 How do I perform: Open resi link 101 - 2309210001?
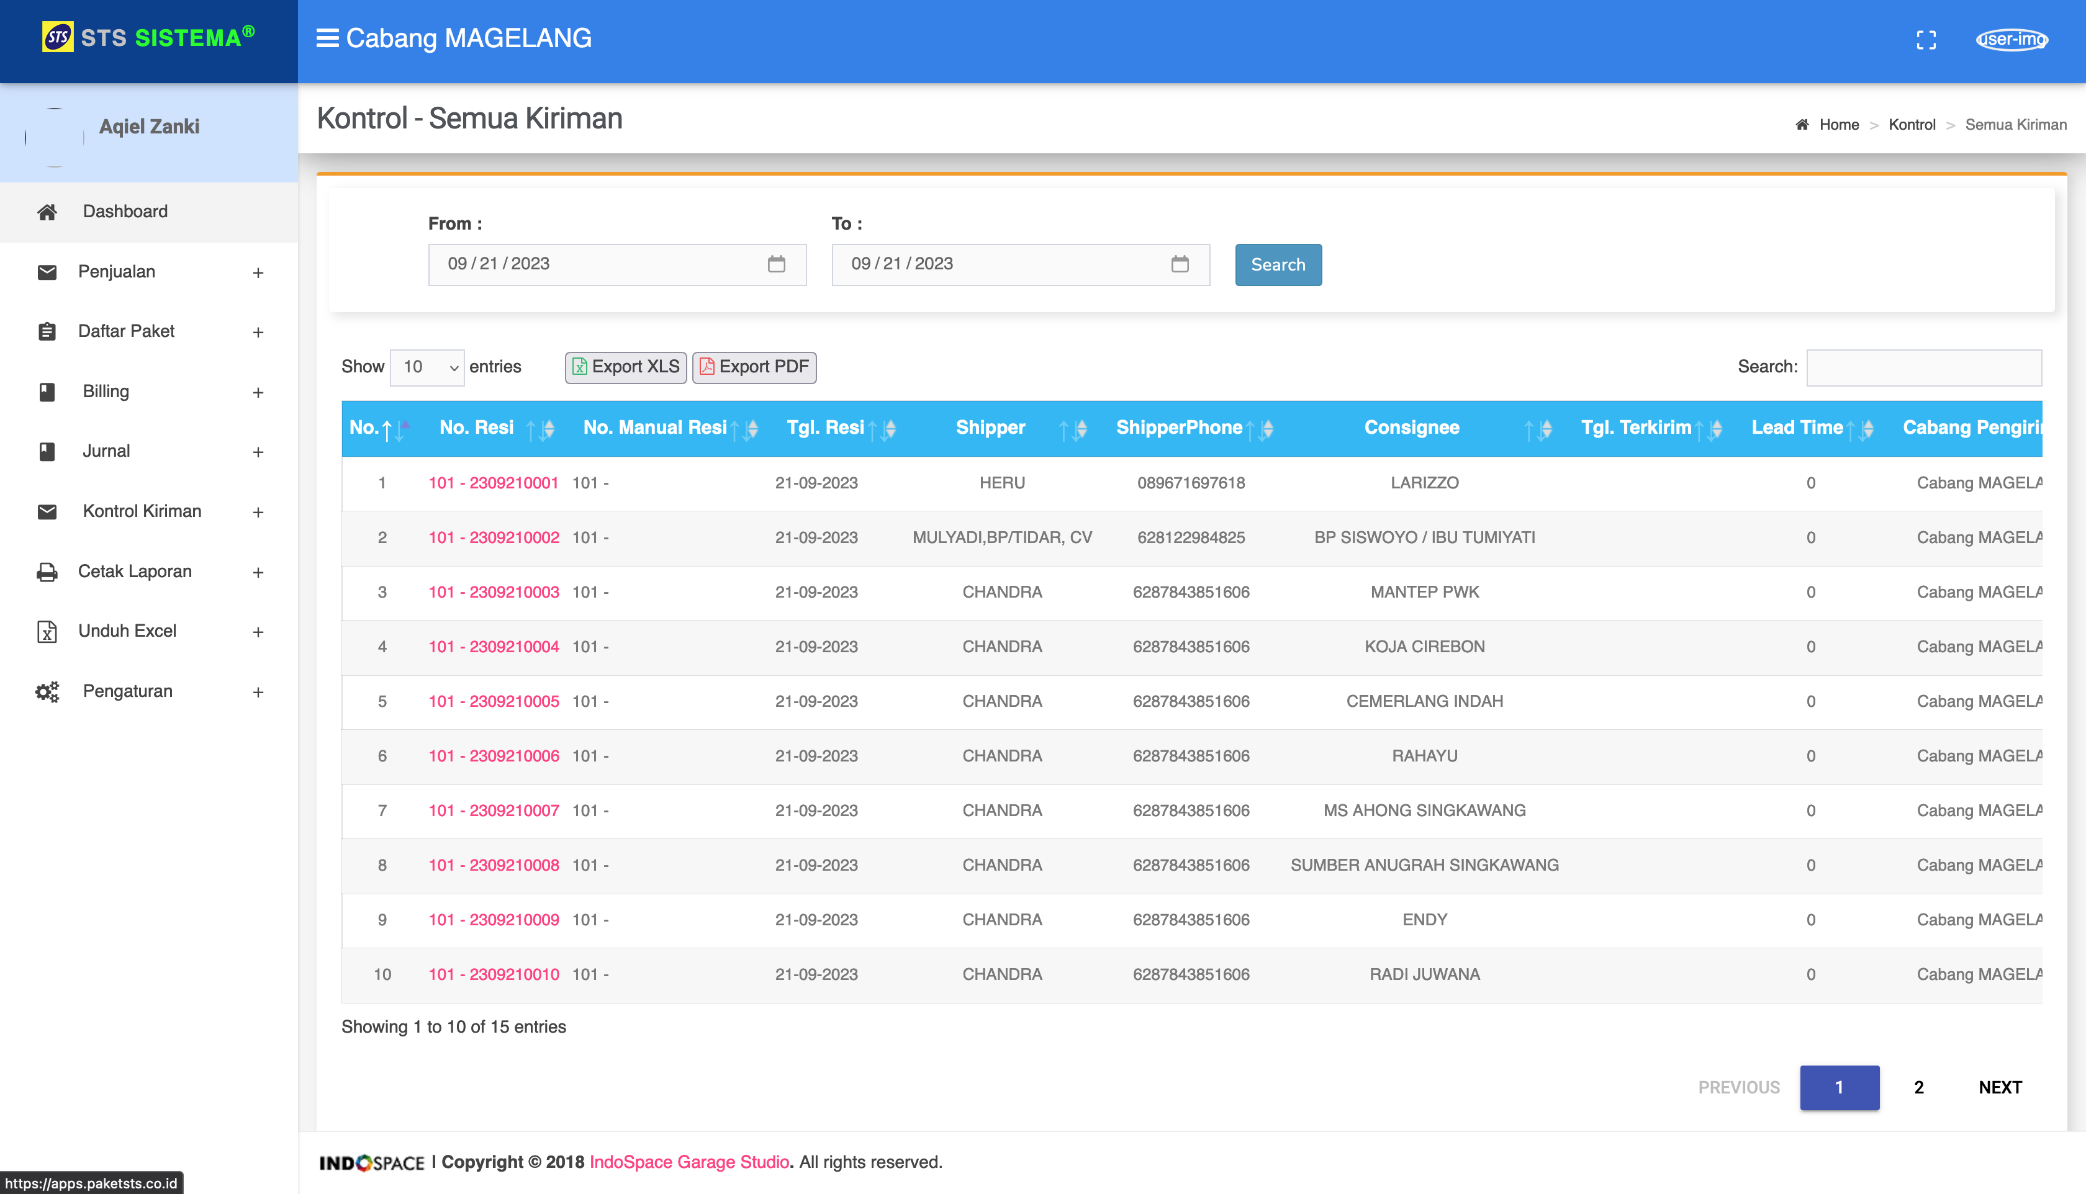point(493,483)
